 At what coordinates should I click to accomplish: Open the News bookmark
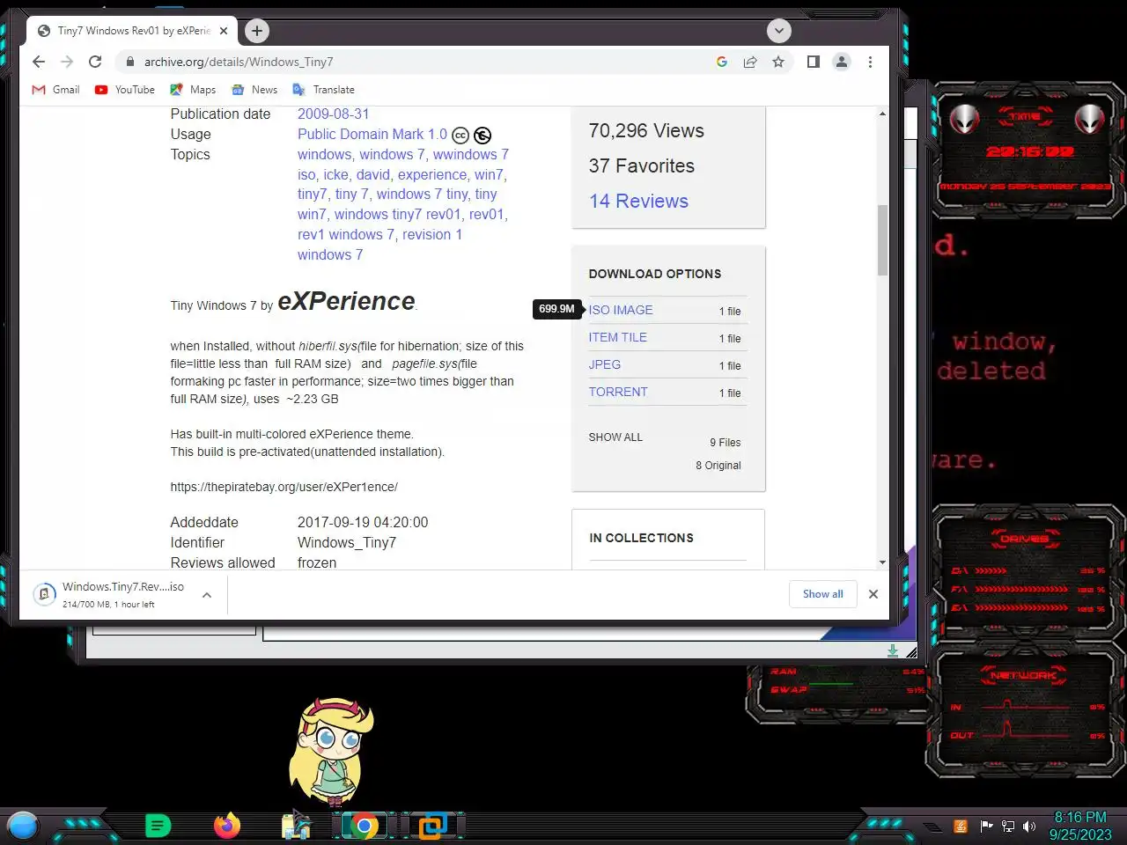(x=254, y=90)
